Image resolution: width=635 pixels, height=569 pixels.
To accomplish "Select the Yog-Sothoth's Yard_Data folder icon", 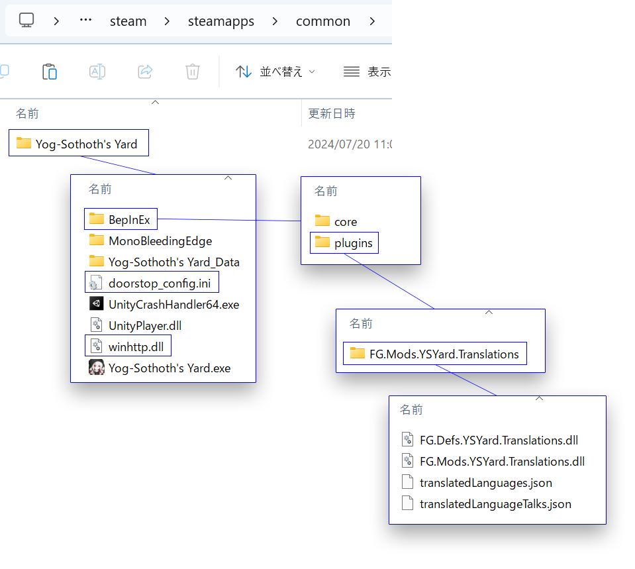I will click(97, 261).
